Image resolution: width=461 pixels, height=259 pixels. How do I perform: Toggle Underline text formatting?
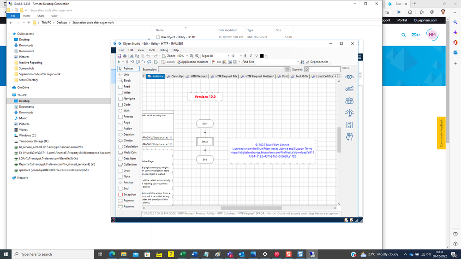point(256,56)
